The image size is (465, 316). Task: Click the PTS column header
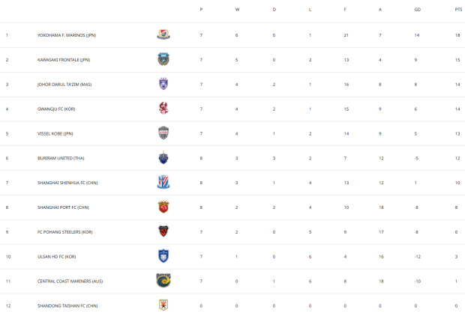pos(458,10)
